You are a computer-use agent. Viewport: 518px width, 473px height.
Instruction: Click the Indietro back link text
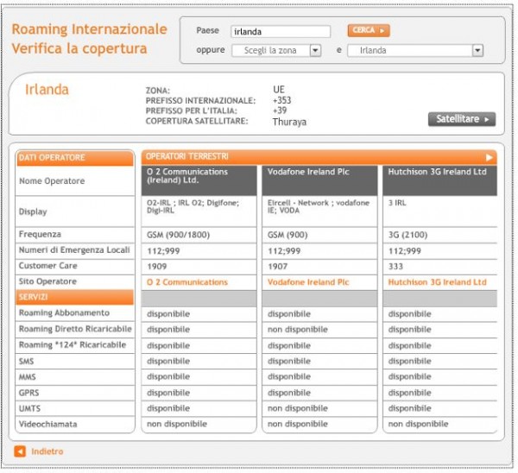[47, 451]
